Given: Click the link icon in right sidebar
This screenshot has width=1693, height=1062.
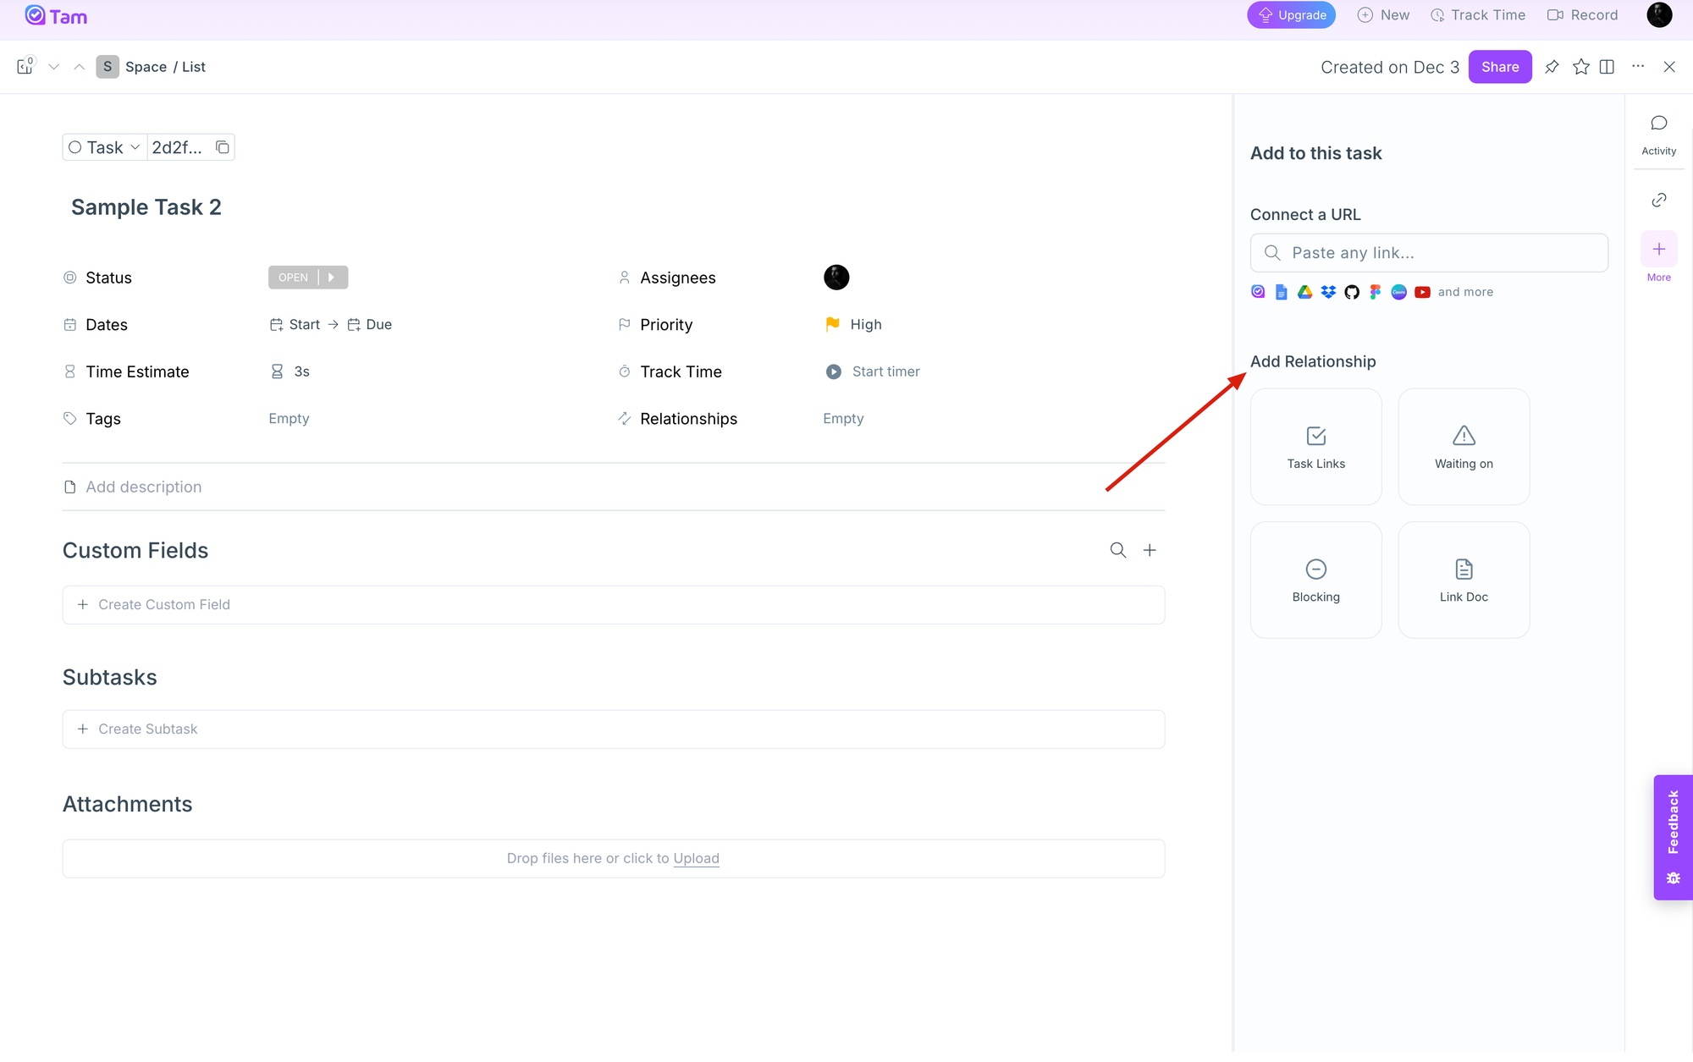Looking at the screenshot, I should (x=1658, y=200).
